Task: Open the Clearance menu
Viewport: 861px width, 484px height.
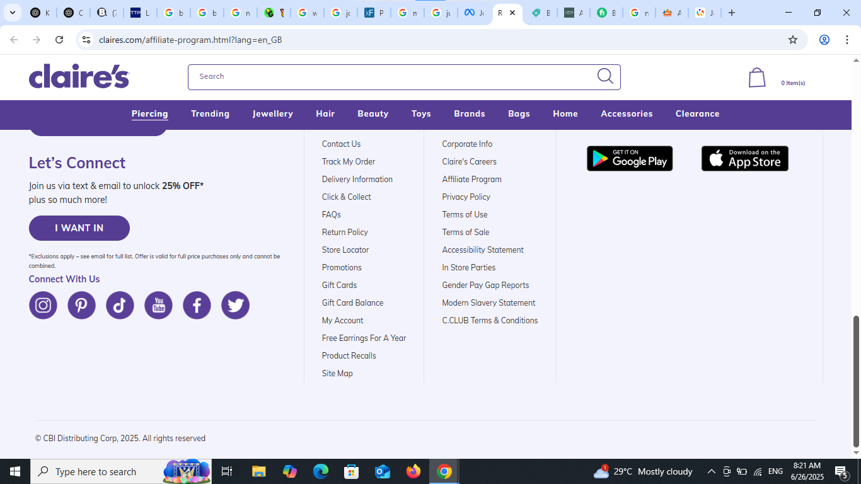Action: pos(698,113)
